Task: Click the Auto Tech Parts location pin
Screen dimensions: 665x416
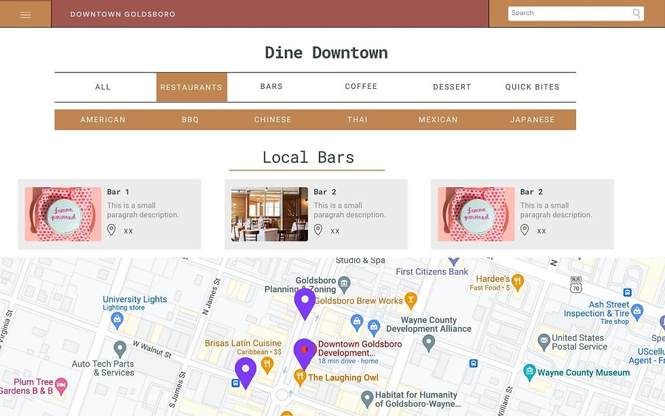Action: 120,349
